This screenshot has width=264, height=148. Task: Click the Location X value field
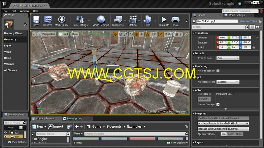click(223, 37)
